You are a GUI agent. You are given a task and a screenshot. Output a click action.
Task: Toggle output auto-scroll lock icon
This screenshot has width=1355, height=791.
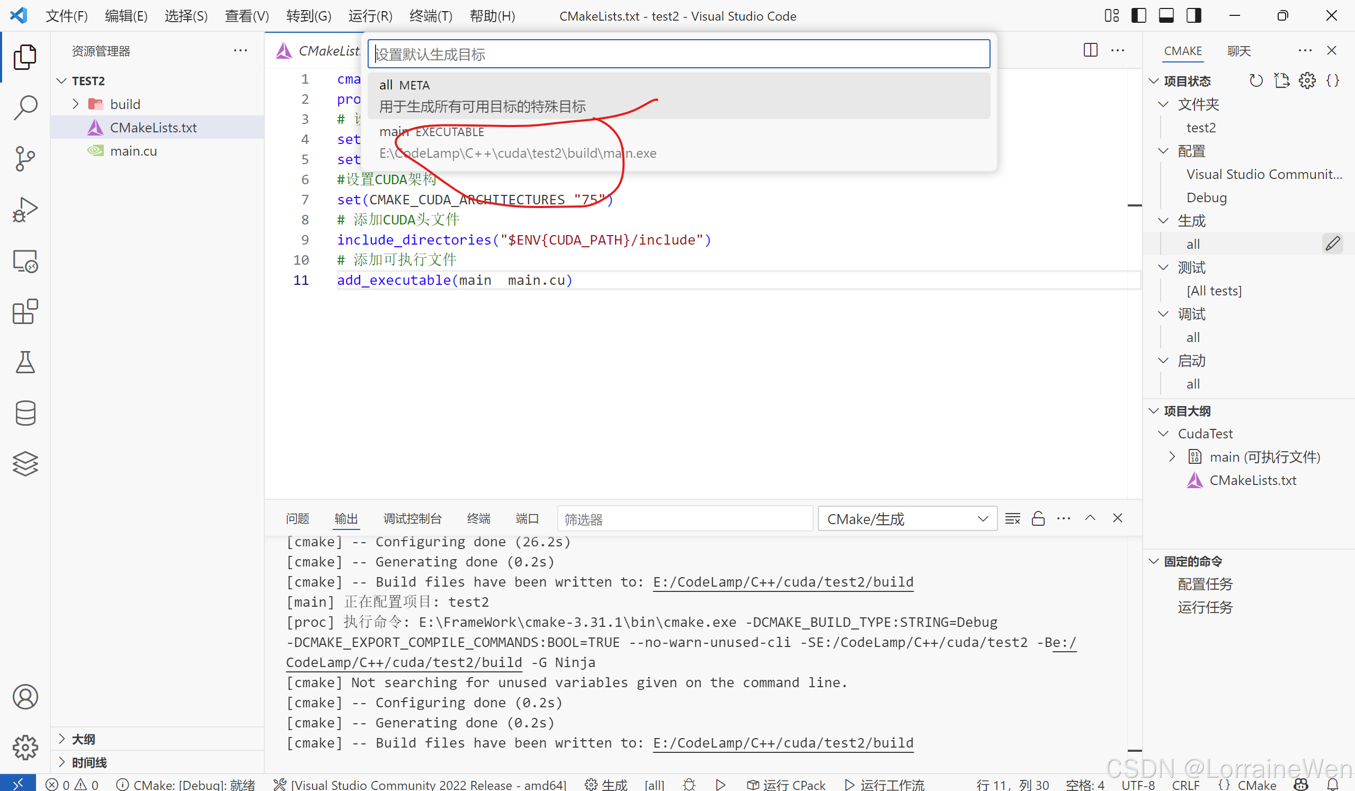click(x=1038, y=518)
